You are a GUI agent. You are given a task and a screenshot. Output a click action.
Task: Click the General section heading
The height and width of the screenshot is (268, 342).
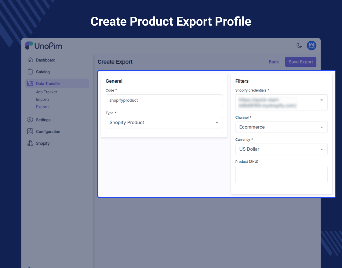point(114,81)
